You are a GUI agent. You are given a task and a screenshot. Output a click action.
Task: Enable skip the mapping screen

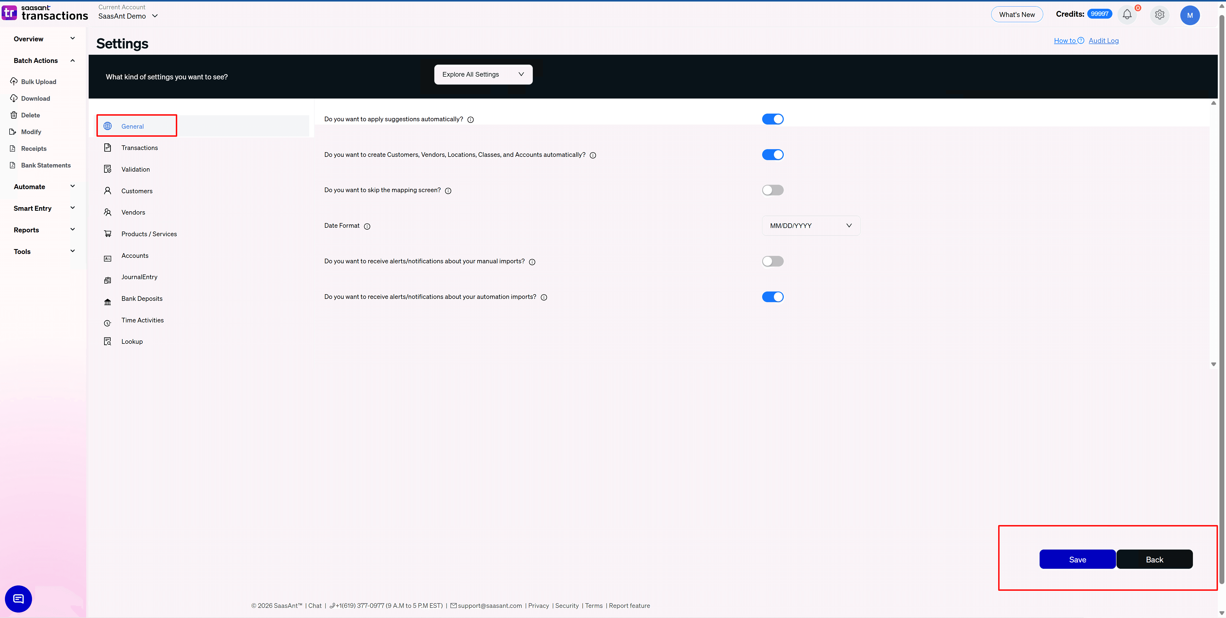click(773, 189)
